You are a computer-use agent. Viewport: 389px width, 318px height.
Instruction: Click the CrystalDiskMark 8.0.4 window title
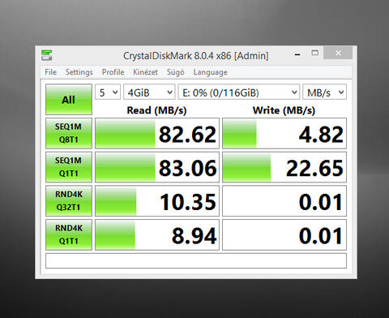pos(196,56)
